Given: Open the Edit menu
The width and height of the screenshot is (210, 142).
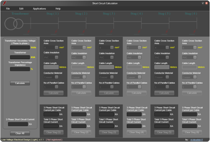Looking at the screenshot, I should [x=21, y=9].
